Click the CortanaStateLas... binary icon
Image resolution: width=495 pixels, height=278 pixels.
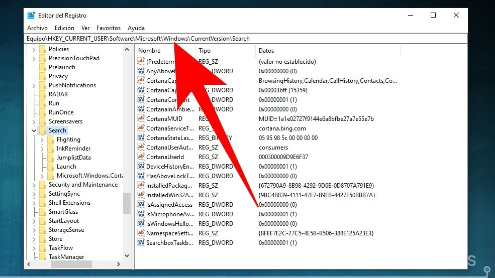(141, 137)
